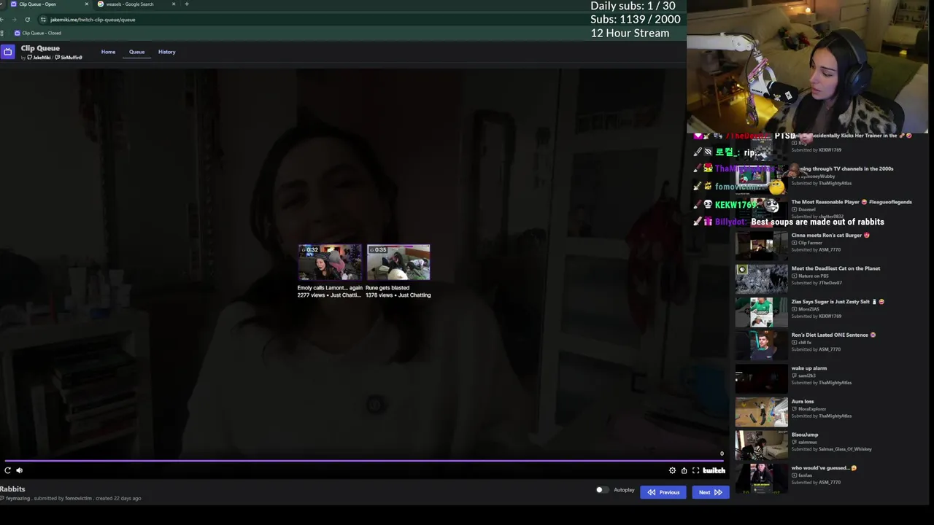This screenshot has width=934, height=525.
Task: Click the Aura loss thumbnail image
Action: point(761,412)
